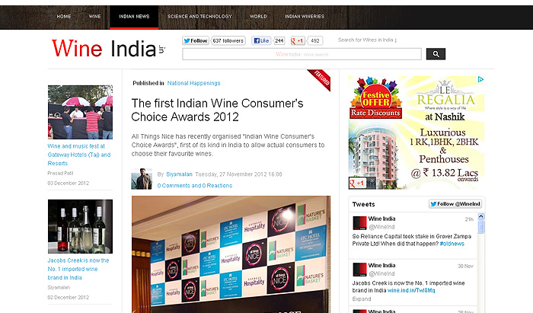Open 0 Comments and 0 Reactions link
The height and width of the screenshot is (313, 533).
click(x=195, y=186)
